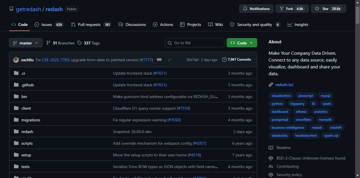The height and width of the screenshot is (178, 360).
Task: Open the Pull requests tab
Action: pyautogui.click(x=91, y=24)
